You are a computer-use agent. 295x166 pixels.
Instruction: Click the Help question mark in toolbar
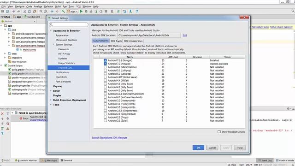[137, 12]
